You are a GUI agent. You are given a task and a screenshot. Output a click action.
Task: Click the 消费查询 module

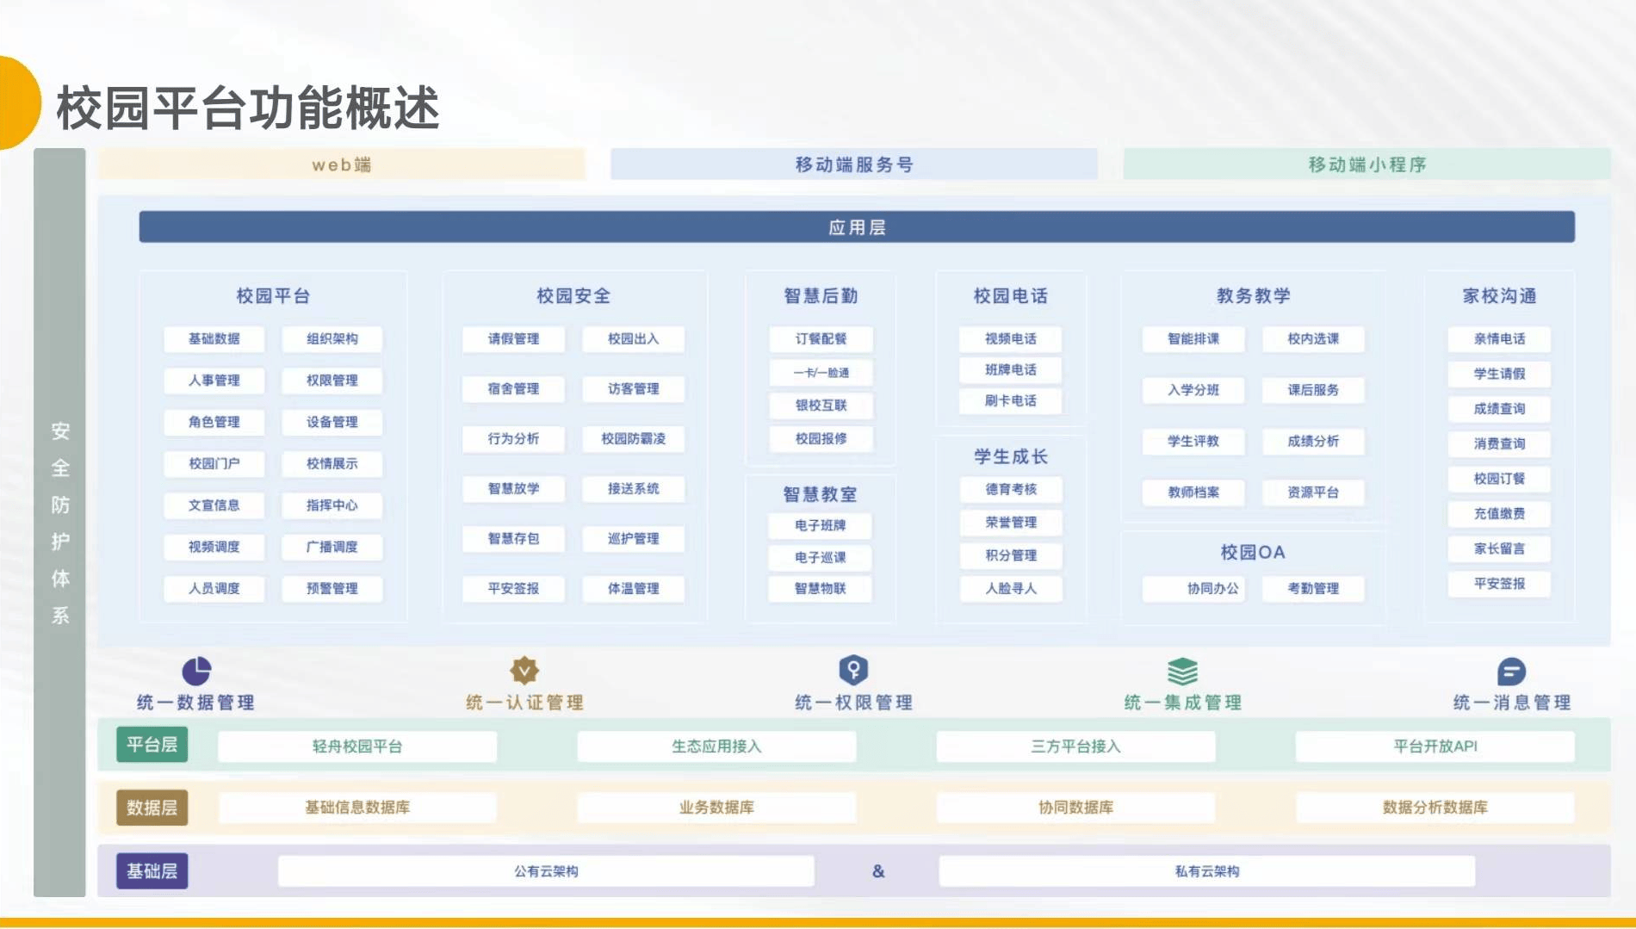pyautogui.click(x=1499, y=444)
